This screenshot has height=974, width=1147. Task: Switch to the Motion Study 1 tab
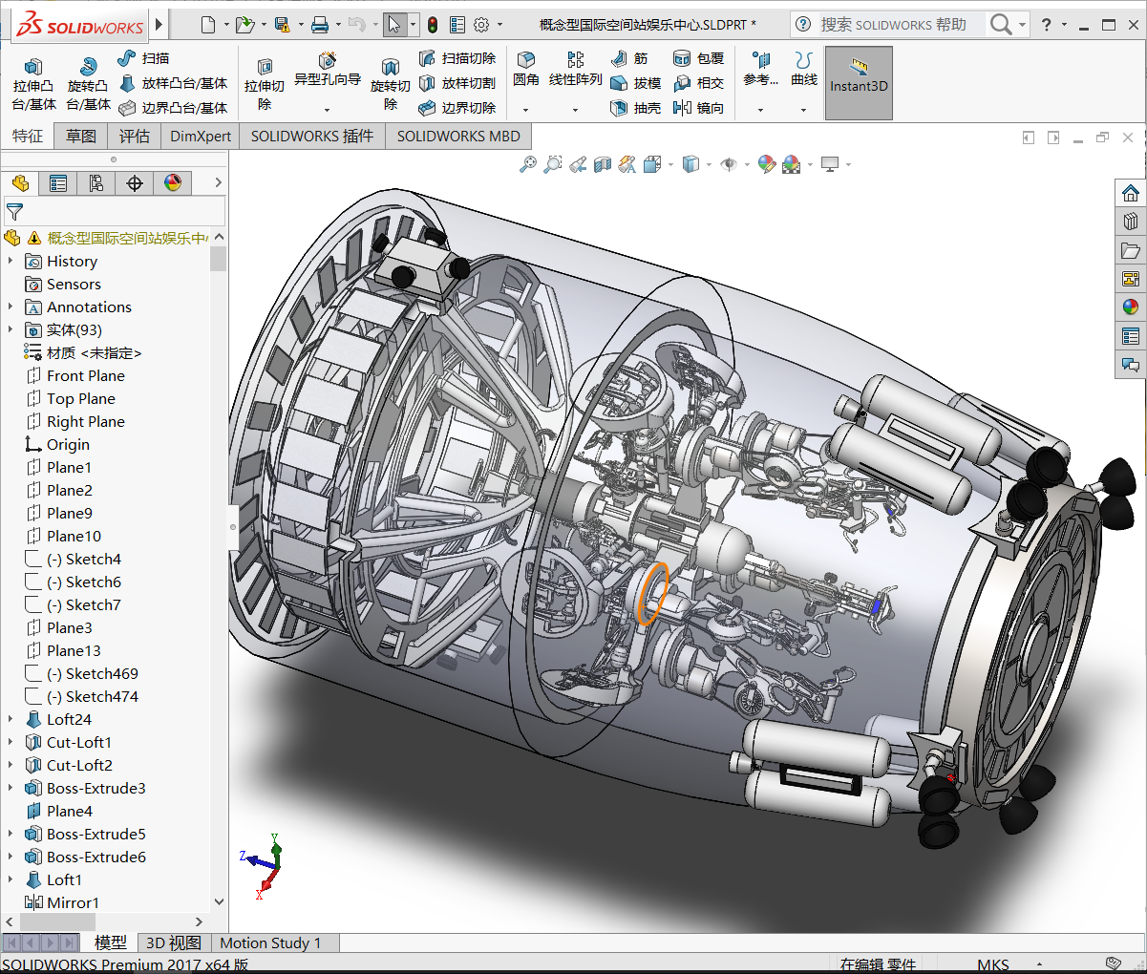(270, 942)
